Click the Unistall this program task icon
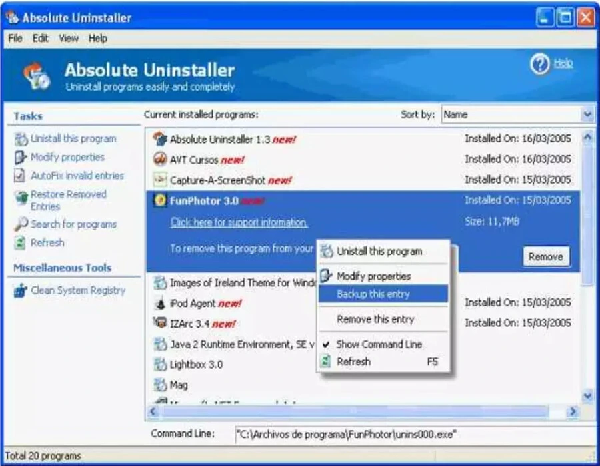Screen dimensions: 600x466 [x=21, y=139]
